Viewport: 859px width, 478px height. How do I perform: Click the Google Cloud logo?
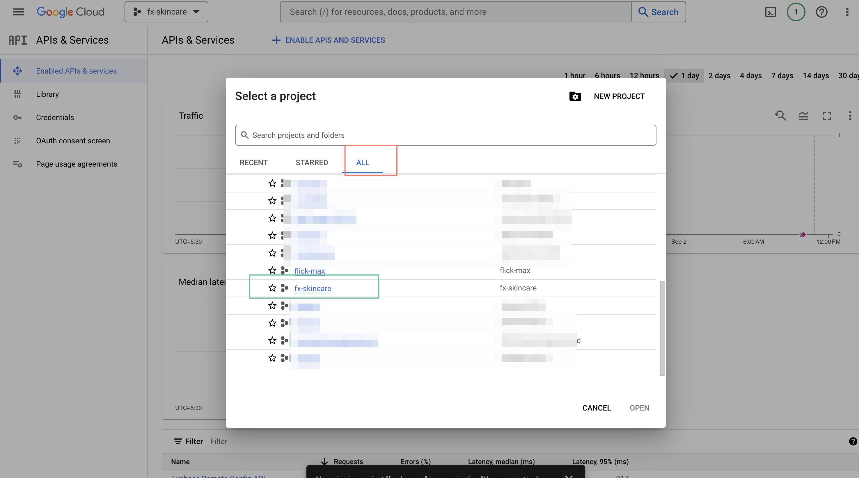[70, 12]
